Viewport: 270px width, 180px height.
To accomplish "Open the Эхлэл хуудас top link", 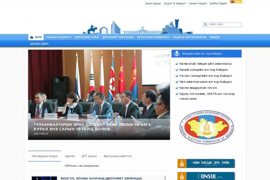I will point(153,4).
